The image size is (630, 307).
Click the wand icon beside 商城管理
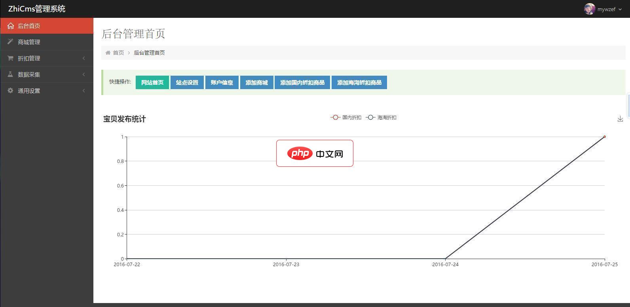click(x=10, y=42)
